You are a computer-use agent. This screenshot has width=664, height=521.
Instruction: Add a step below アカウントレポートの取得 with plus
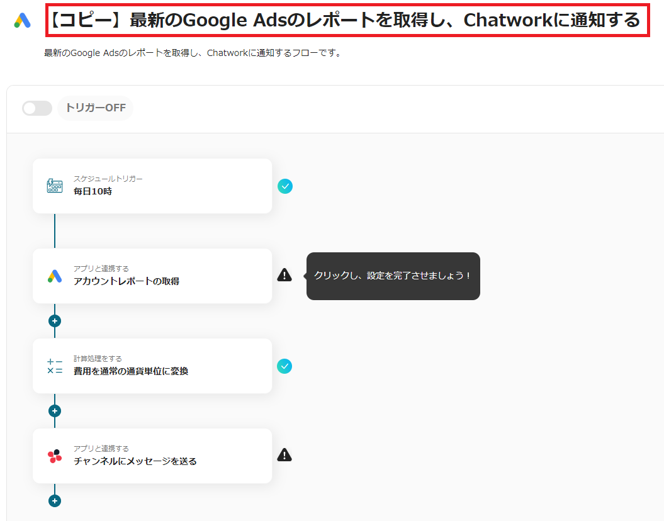55,321
